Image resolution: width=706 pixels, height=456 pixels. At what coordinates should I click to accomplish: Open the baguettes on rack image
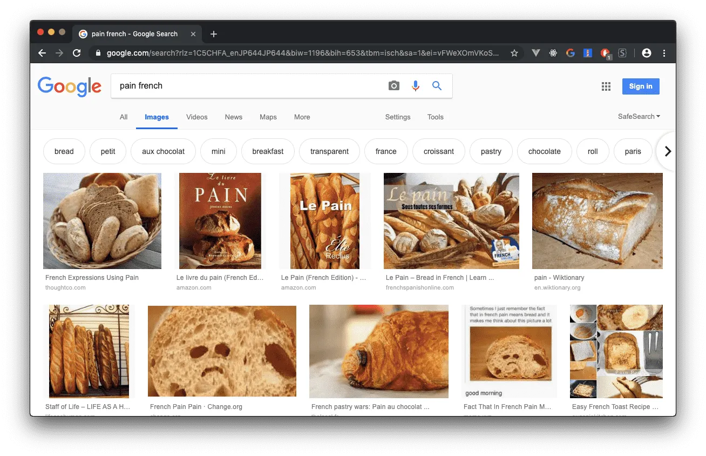coord(89,351)
